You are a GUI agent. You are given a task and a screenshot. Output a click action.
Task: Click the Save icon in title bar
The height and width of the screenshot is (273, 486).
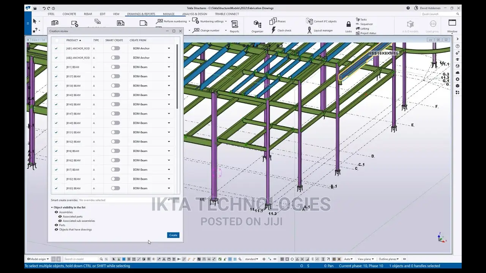(x=35, y=8)
